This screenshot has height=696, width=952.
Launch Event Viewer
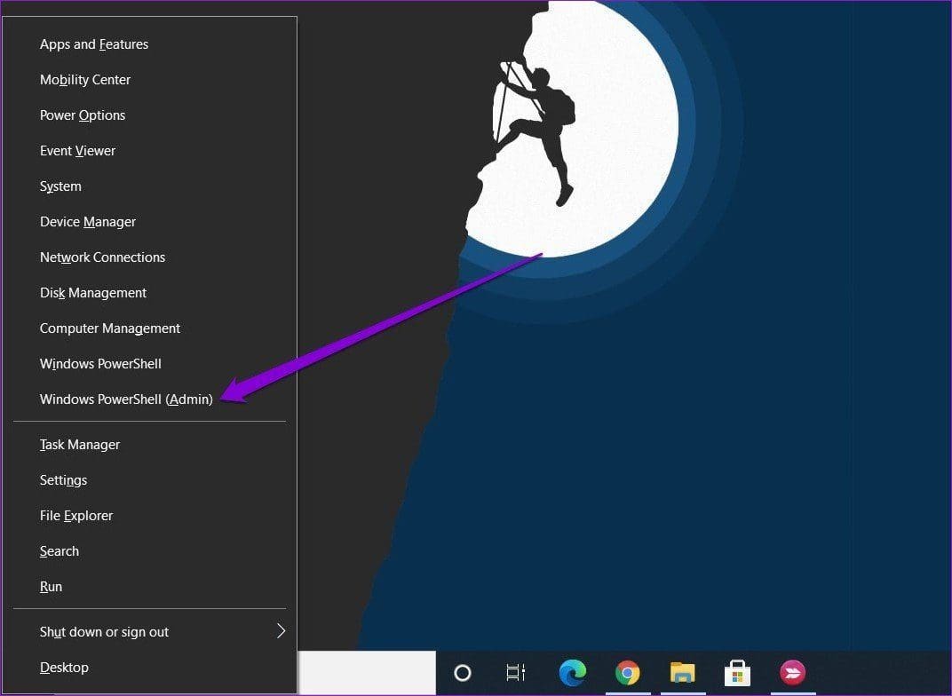click(x=149, y=151)
